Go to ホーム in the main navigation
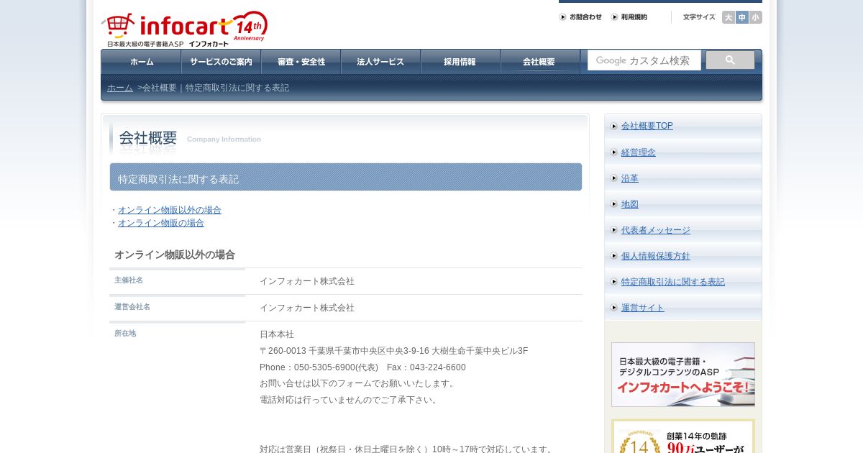Viewport: 863px width, 453px height. click(x=141, y=62)
